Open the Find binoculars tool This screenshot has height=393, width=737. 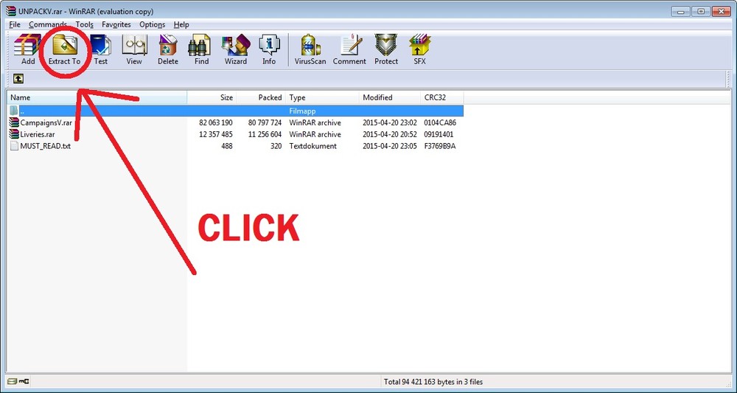(202, 49)
